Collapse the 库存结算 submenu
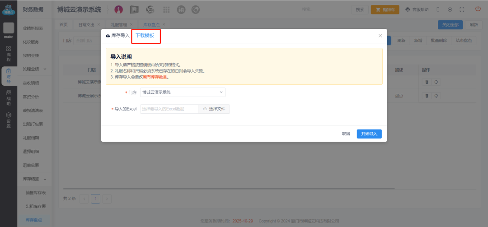Image resolution: width=488 pixels, height=227 pixels. pyautogui.click(x=34, y=179)
